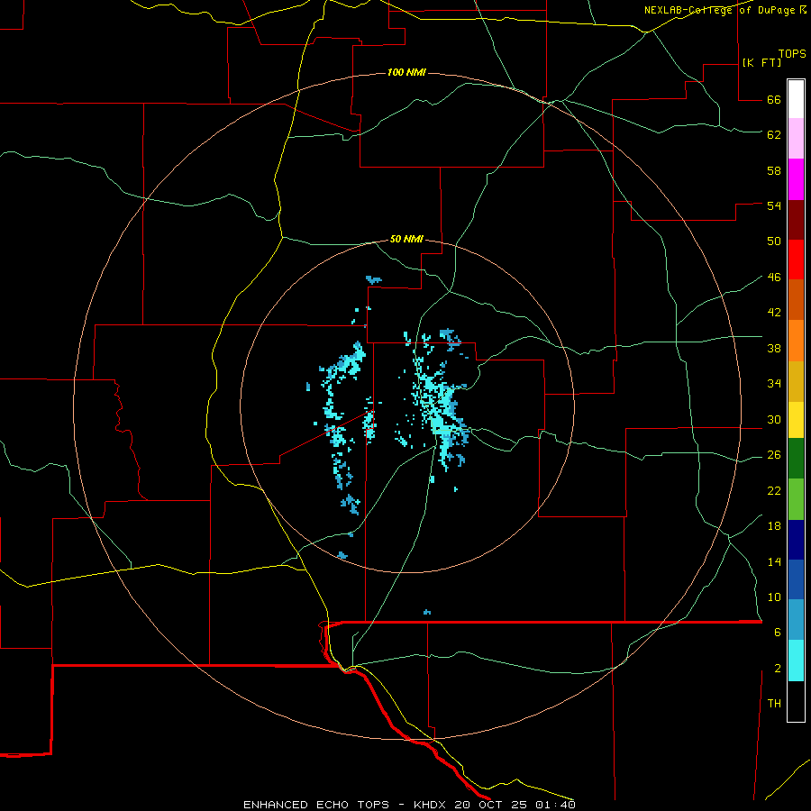
Task: Click the '30' legend value
Action: 774,419
